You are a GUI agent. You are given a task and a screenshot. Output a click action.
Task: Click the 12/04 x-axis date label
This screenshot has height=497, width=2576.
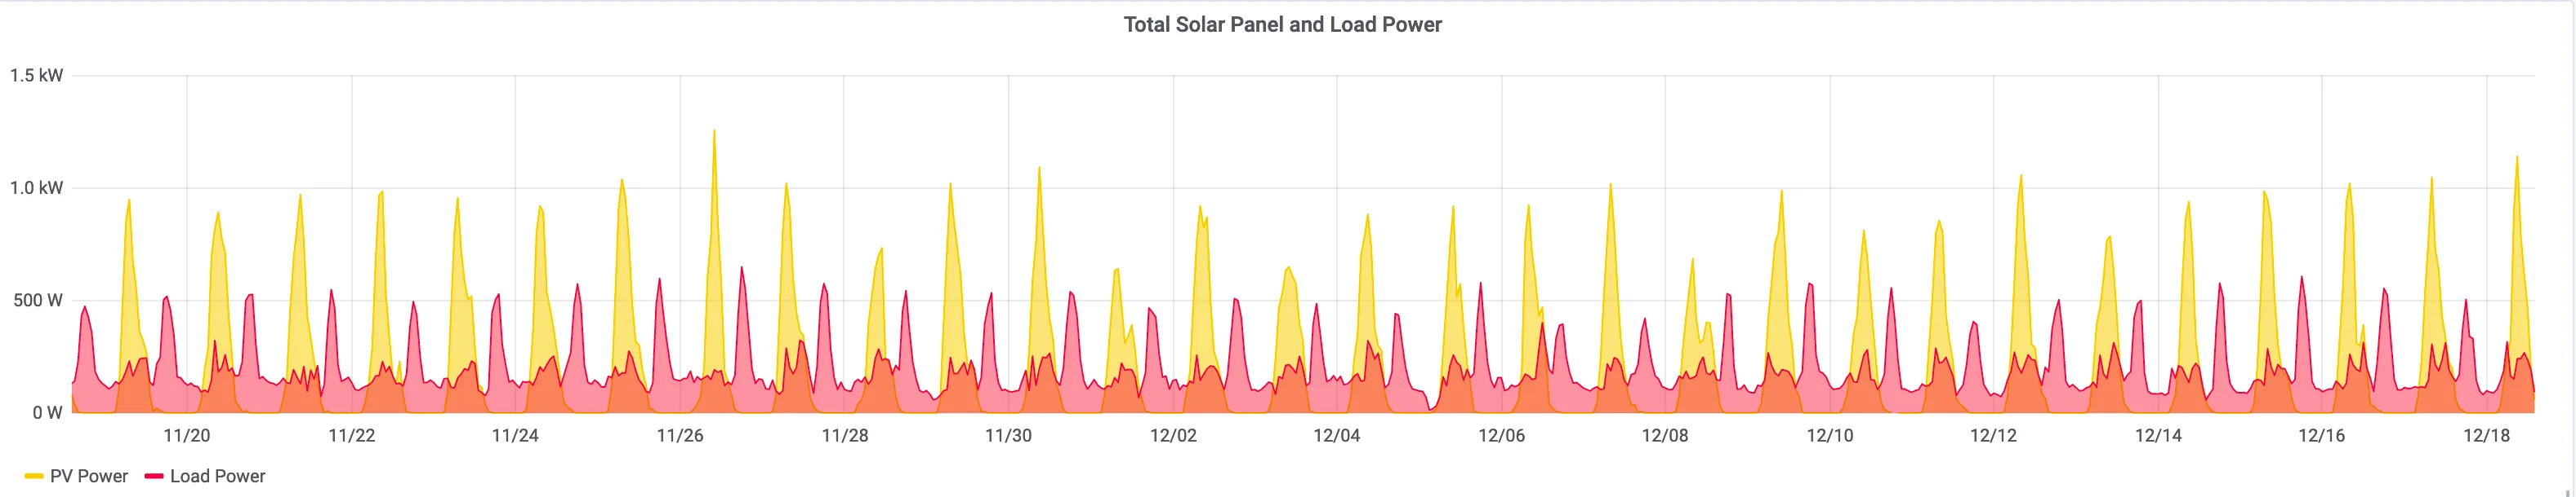(x=1337, y=435)
